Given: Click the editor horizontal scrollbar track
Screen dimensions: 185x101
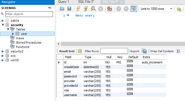Looking at the screenshot, I should pyautogui.click(x=123, y=44).
